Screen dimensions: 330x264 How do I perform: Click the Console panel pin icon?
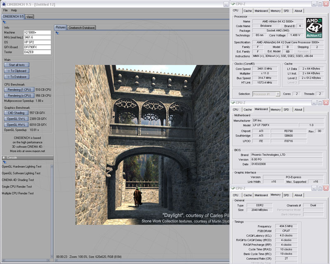[4, 162]
